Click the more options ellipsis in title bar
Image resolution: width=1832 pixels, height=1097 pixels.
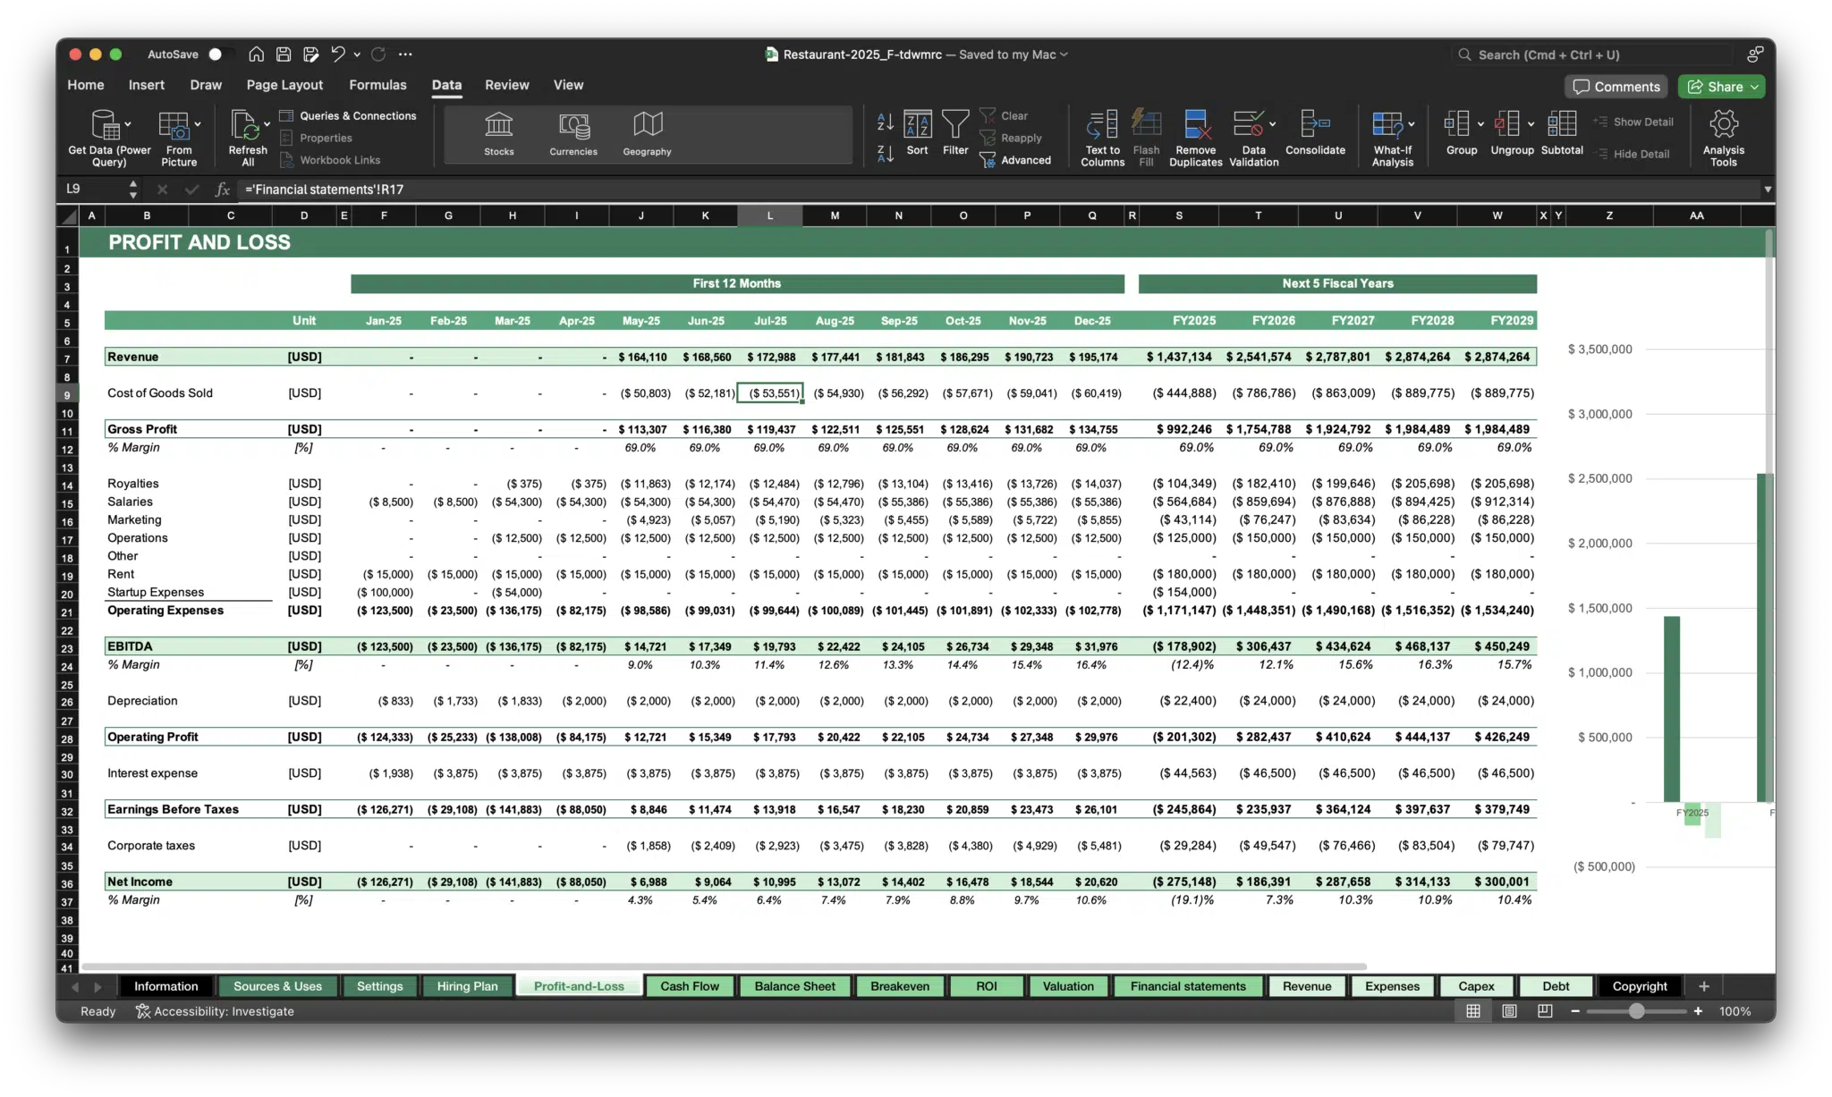405,55
